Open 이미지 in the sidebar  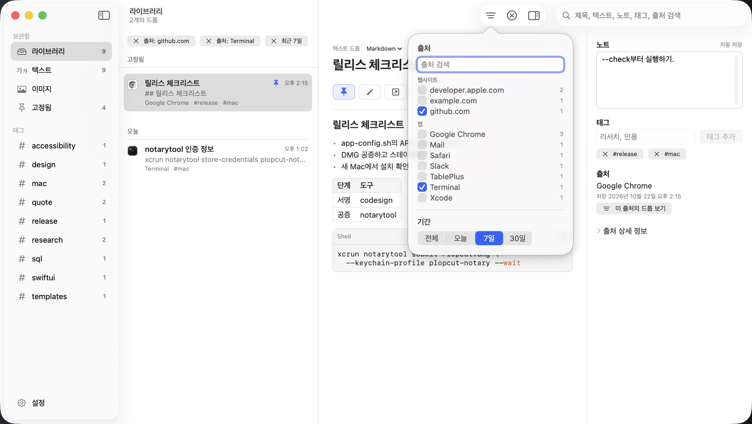61,89
